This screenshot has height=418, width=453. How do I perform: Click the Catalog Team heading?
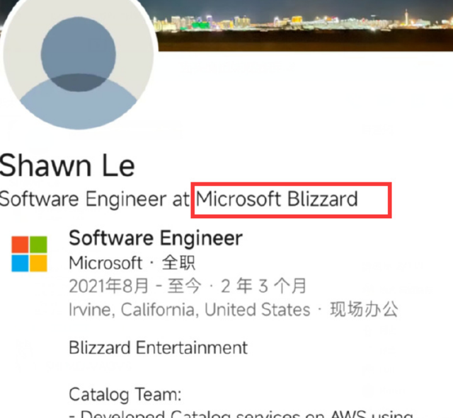point(125,395)
